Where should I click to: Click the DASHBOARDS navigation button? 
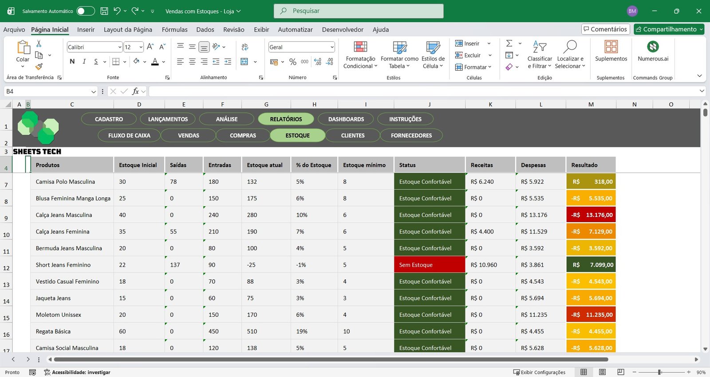coord(346,119)
